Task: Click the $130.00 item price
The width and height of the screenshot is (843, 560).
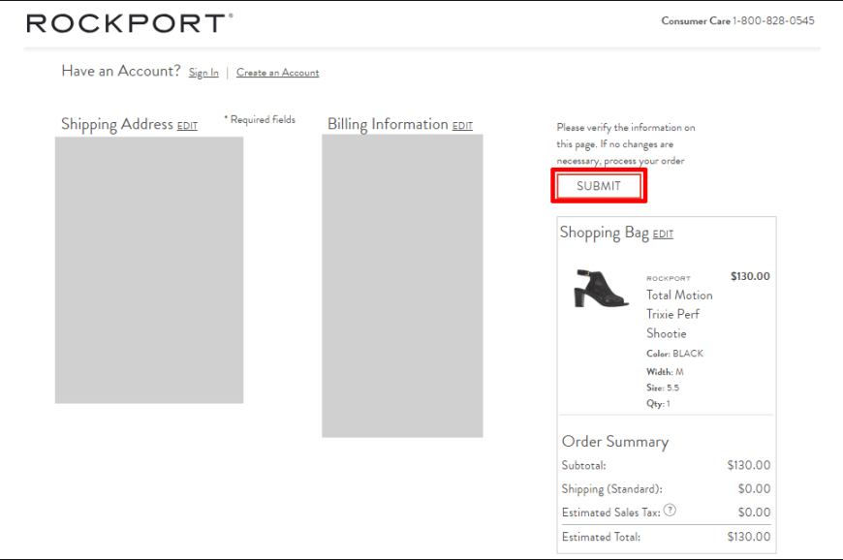Action: 750,276
